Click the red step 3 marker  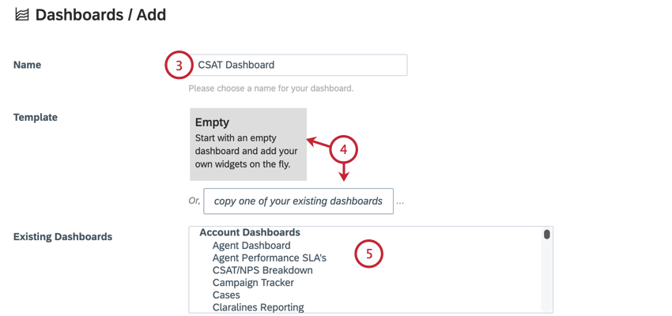pyautogui.click(x=179, y=66)
